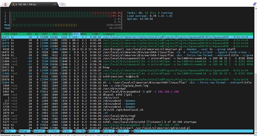Select tee pcp_boot.log process row

(127, 86)
